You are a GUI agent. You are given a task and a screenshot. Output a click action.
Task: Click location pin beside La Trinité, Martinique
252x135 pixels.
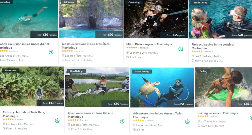point(199,121)
